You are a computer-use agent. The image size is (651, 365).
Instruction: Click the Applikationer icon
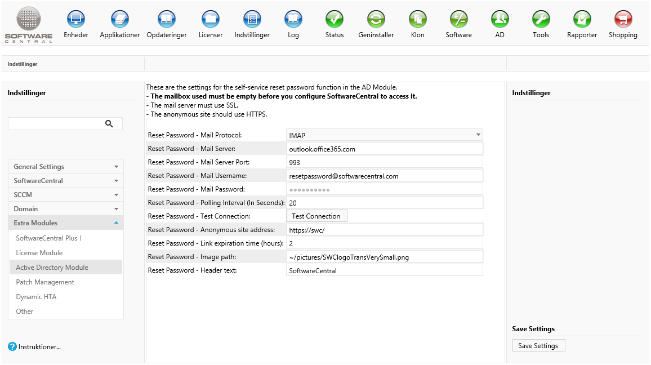click(x=120, y=20)
